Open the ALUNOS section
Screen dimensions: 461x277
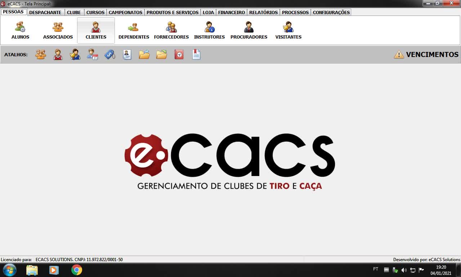pos(20,31)
